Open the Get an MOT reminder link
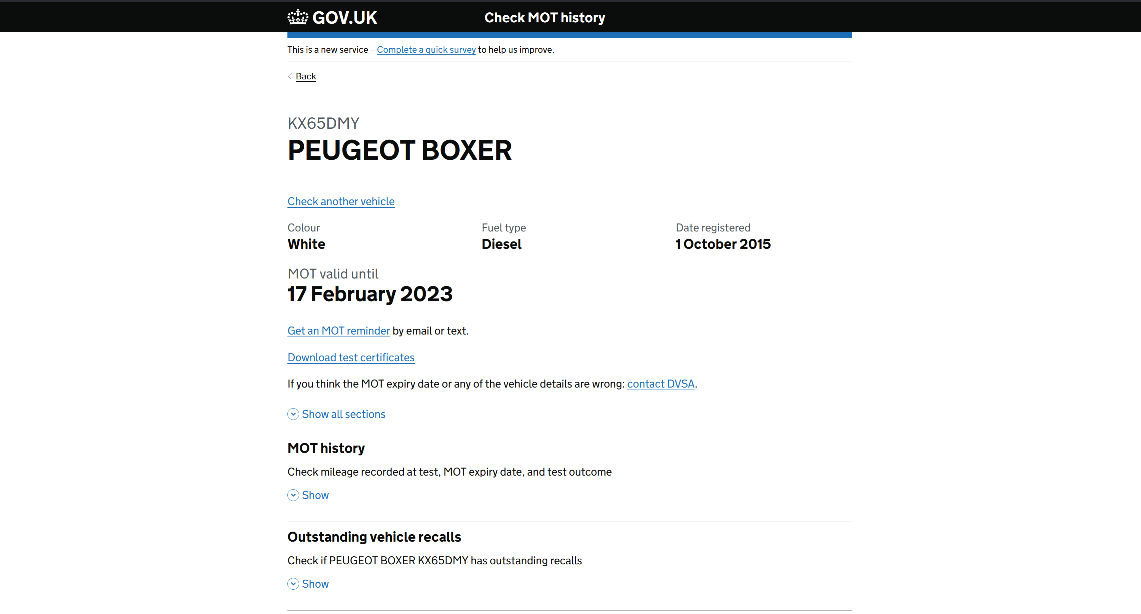 pyautogui.click(x=339, y=331)
